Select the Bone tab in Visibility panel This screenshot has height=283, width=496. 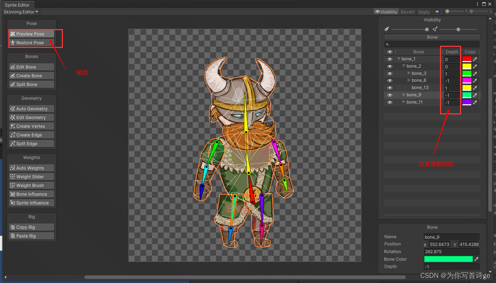[432, 37]
